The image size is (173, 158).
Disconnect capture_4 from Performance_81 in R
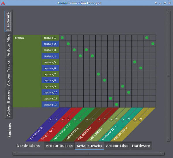[x=92, y=56]
